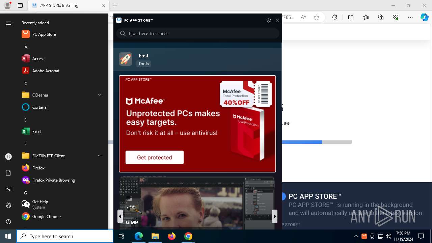Open the Start menu user account

[8, 157]
